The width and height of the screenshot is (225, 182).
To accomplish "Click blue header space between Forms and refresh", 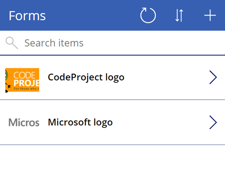I will (92, 15).
